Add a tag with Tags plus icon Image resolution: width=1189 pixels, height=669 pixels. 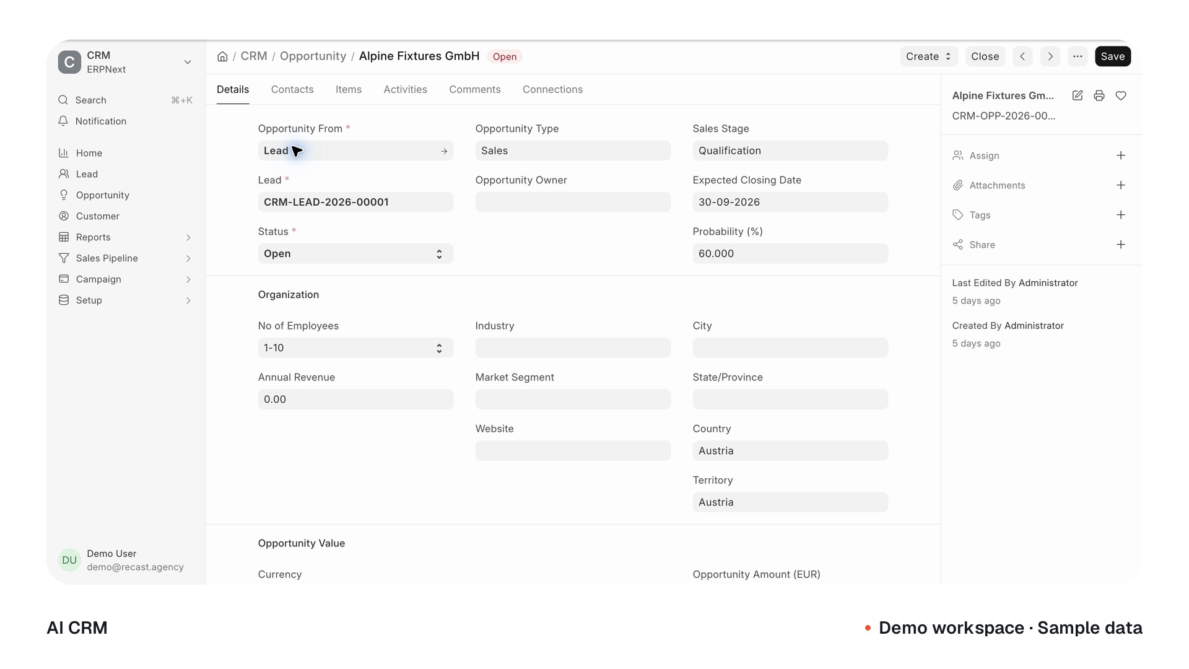click(x=1121, y=215)
